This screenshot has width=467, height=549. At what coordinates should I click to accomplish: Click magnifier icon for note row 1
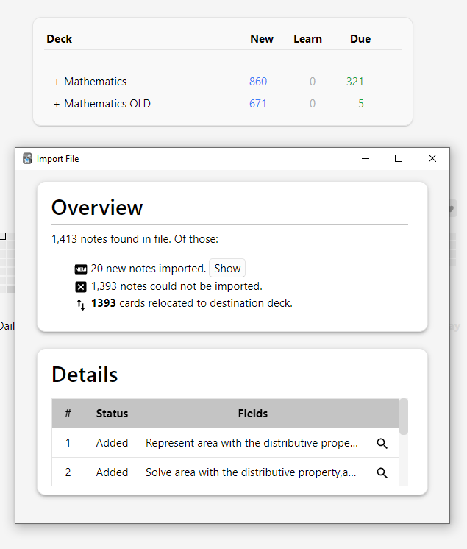pos(382,443)
